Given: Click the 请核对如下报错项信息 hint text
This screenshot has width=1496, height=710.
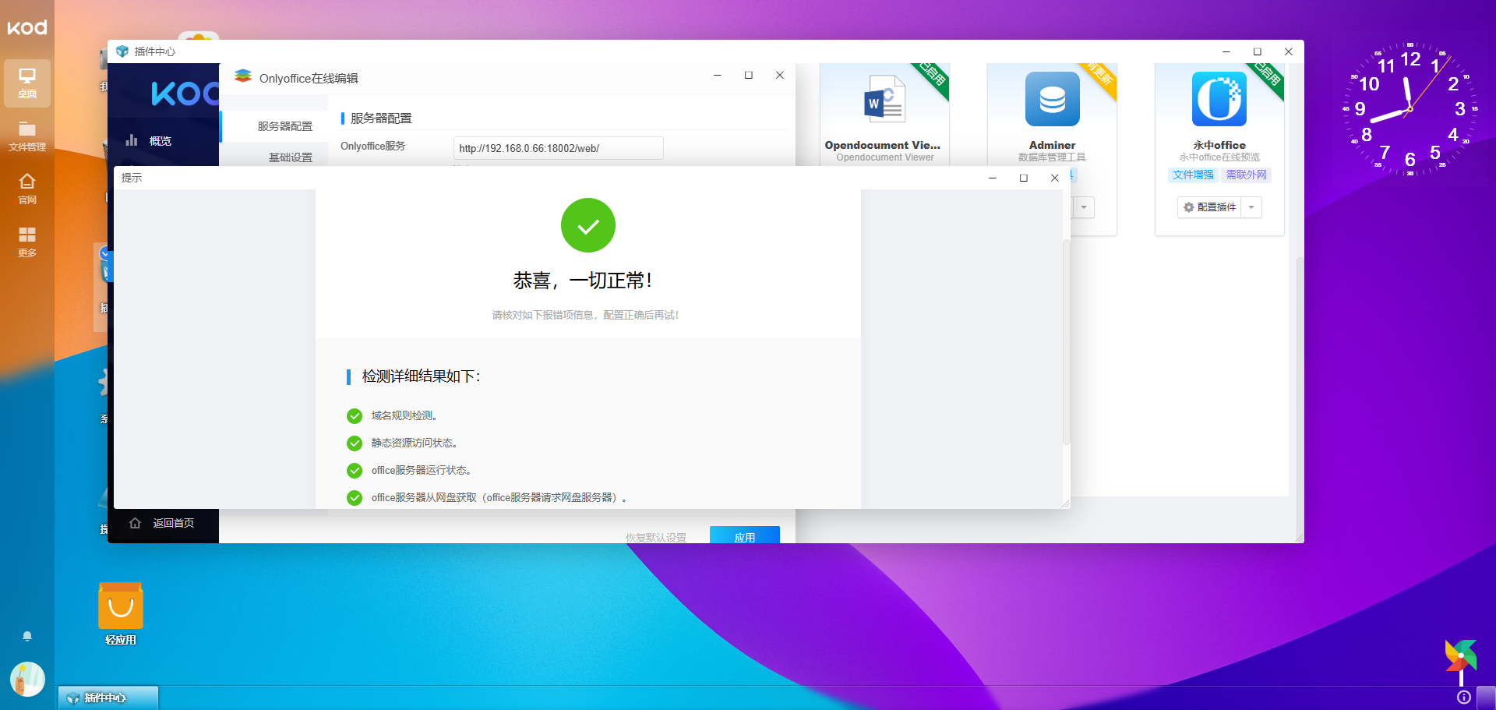Looking at the screenshot, I should click(585, 315).
